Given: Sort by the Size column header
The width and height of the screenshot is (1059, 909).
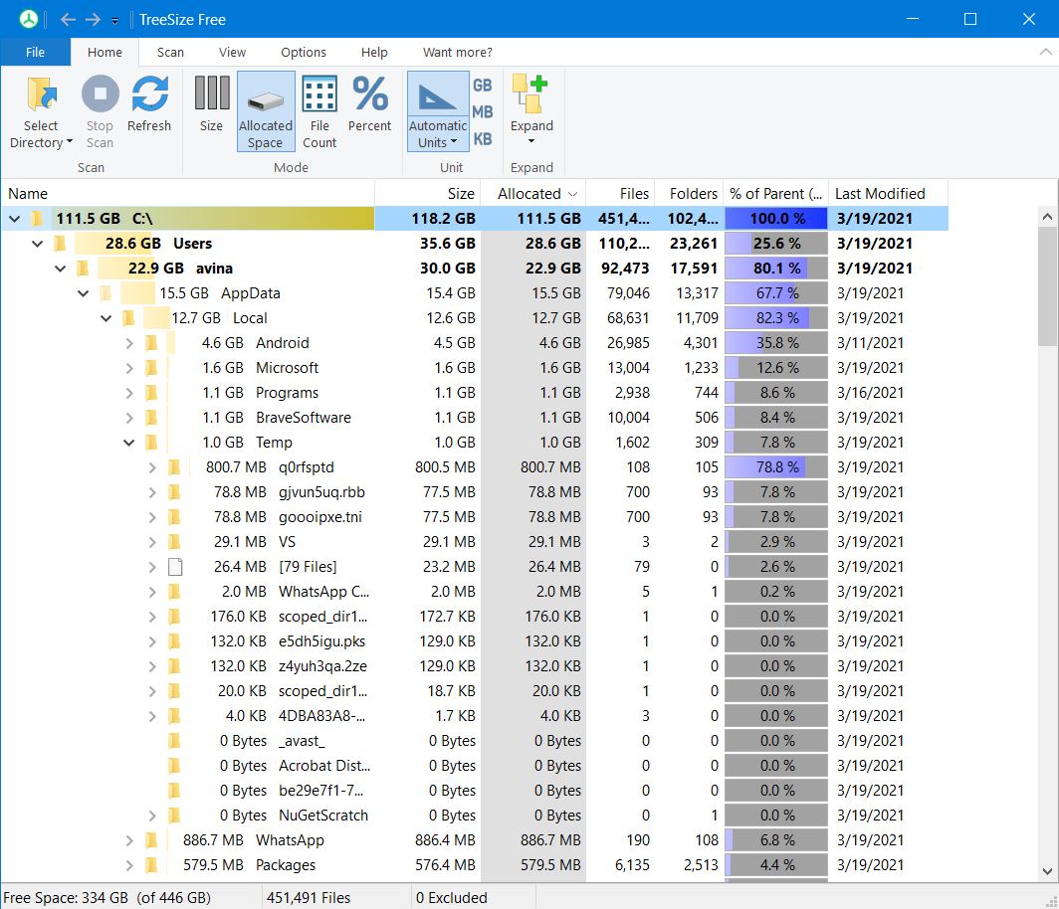Looking at the screenshot, I should click(428, 194).
